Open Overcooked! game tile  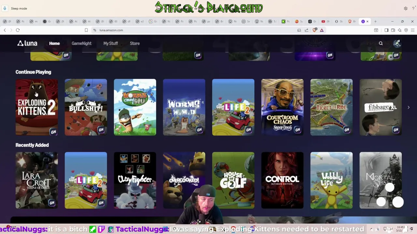click(184, 180)
